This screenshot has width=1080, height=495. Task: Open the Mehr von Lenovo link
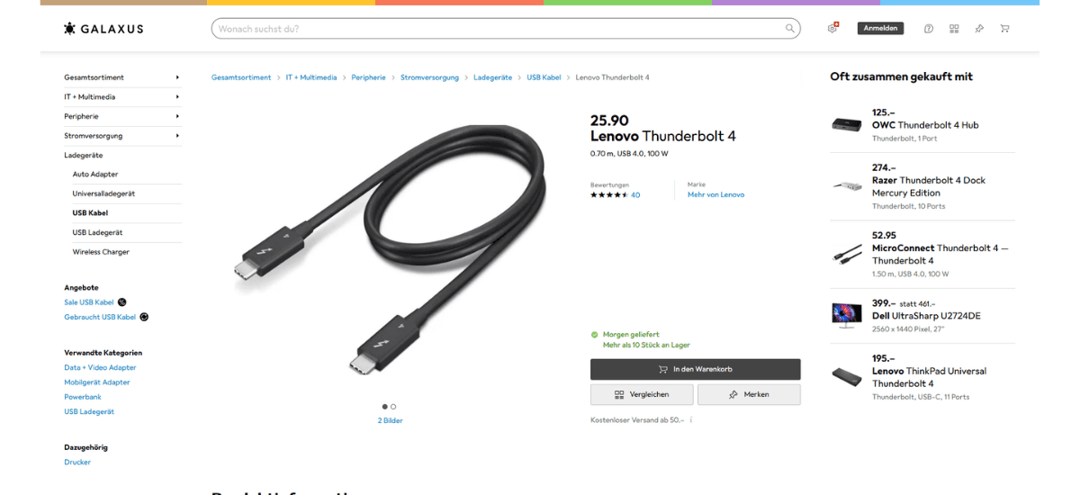[x=715, y=194]
